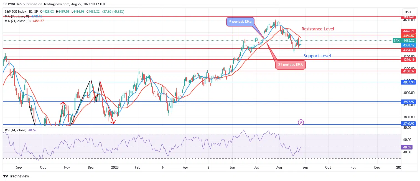This screenshot has width=420, height=181.
Task: Select the 'Resistance Level' text annotation
Action: pyautogui.click(x=318, y=29)
